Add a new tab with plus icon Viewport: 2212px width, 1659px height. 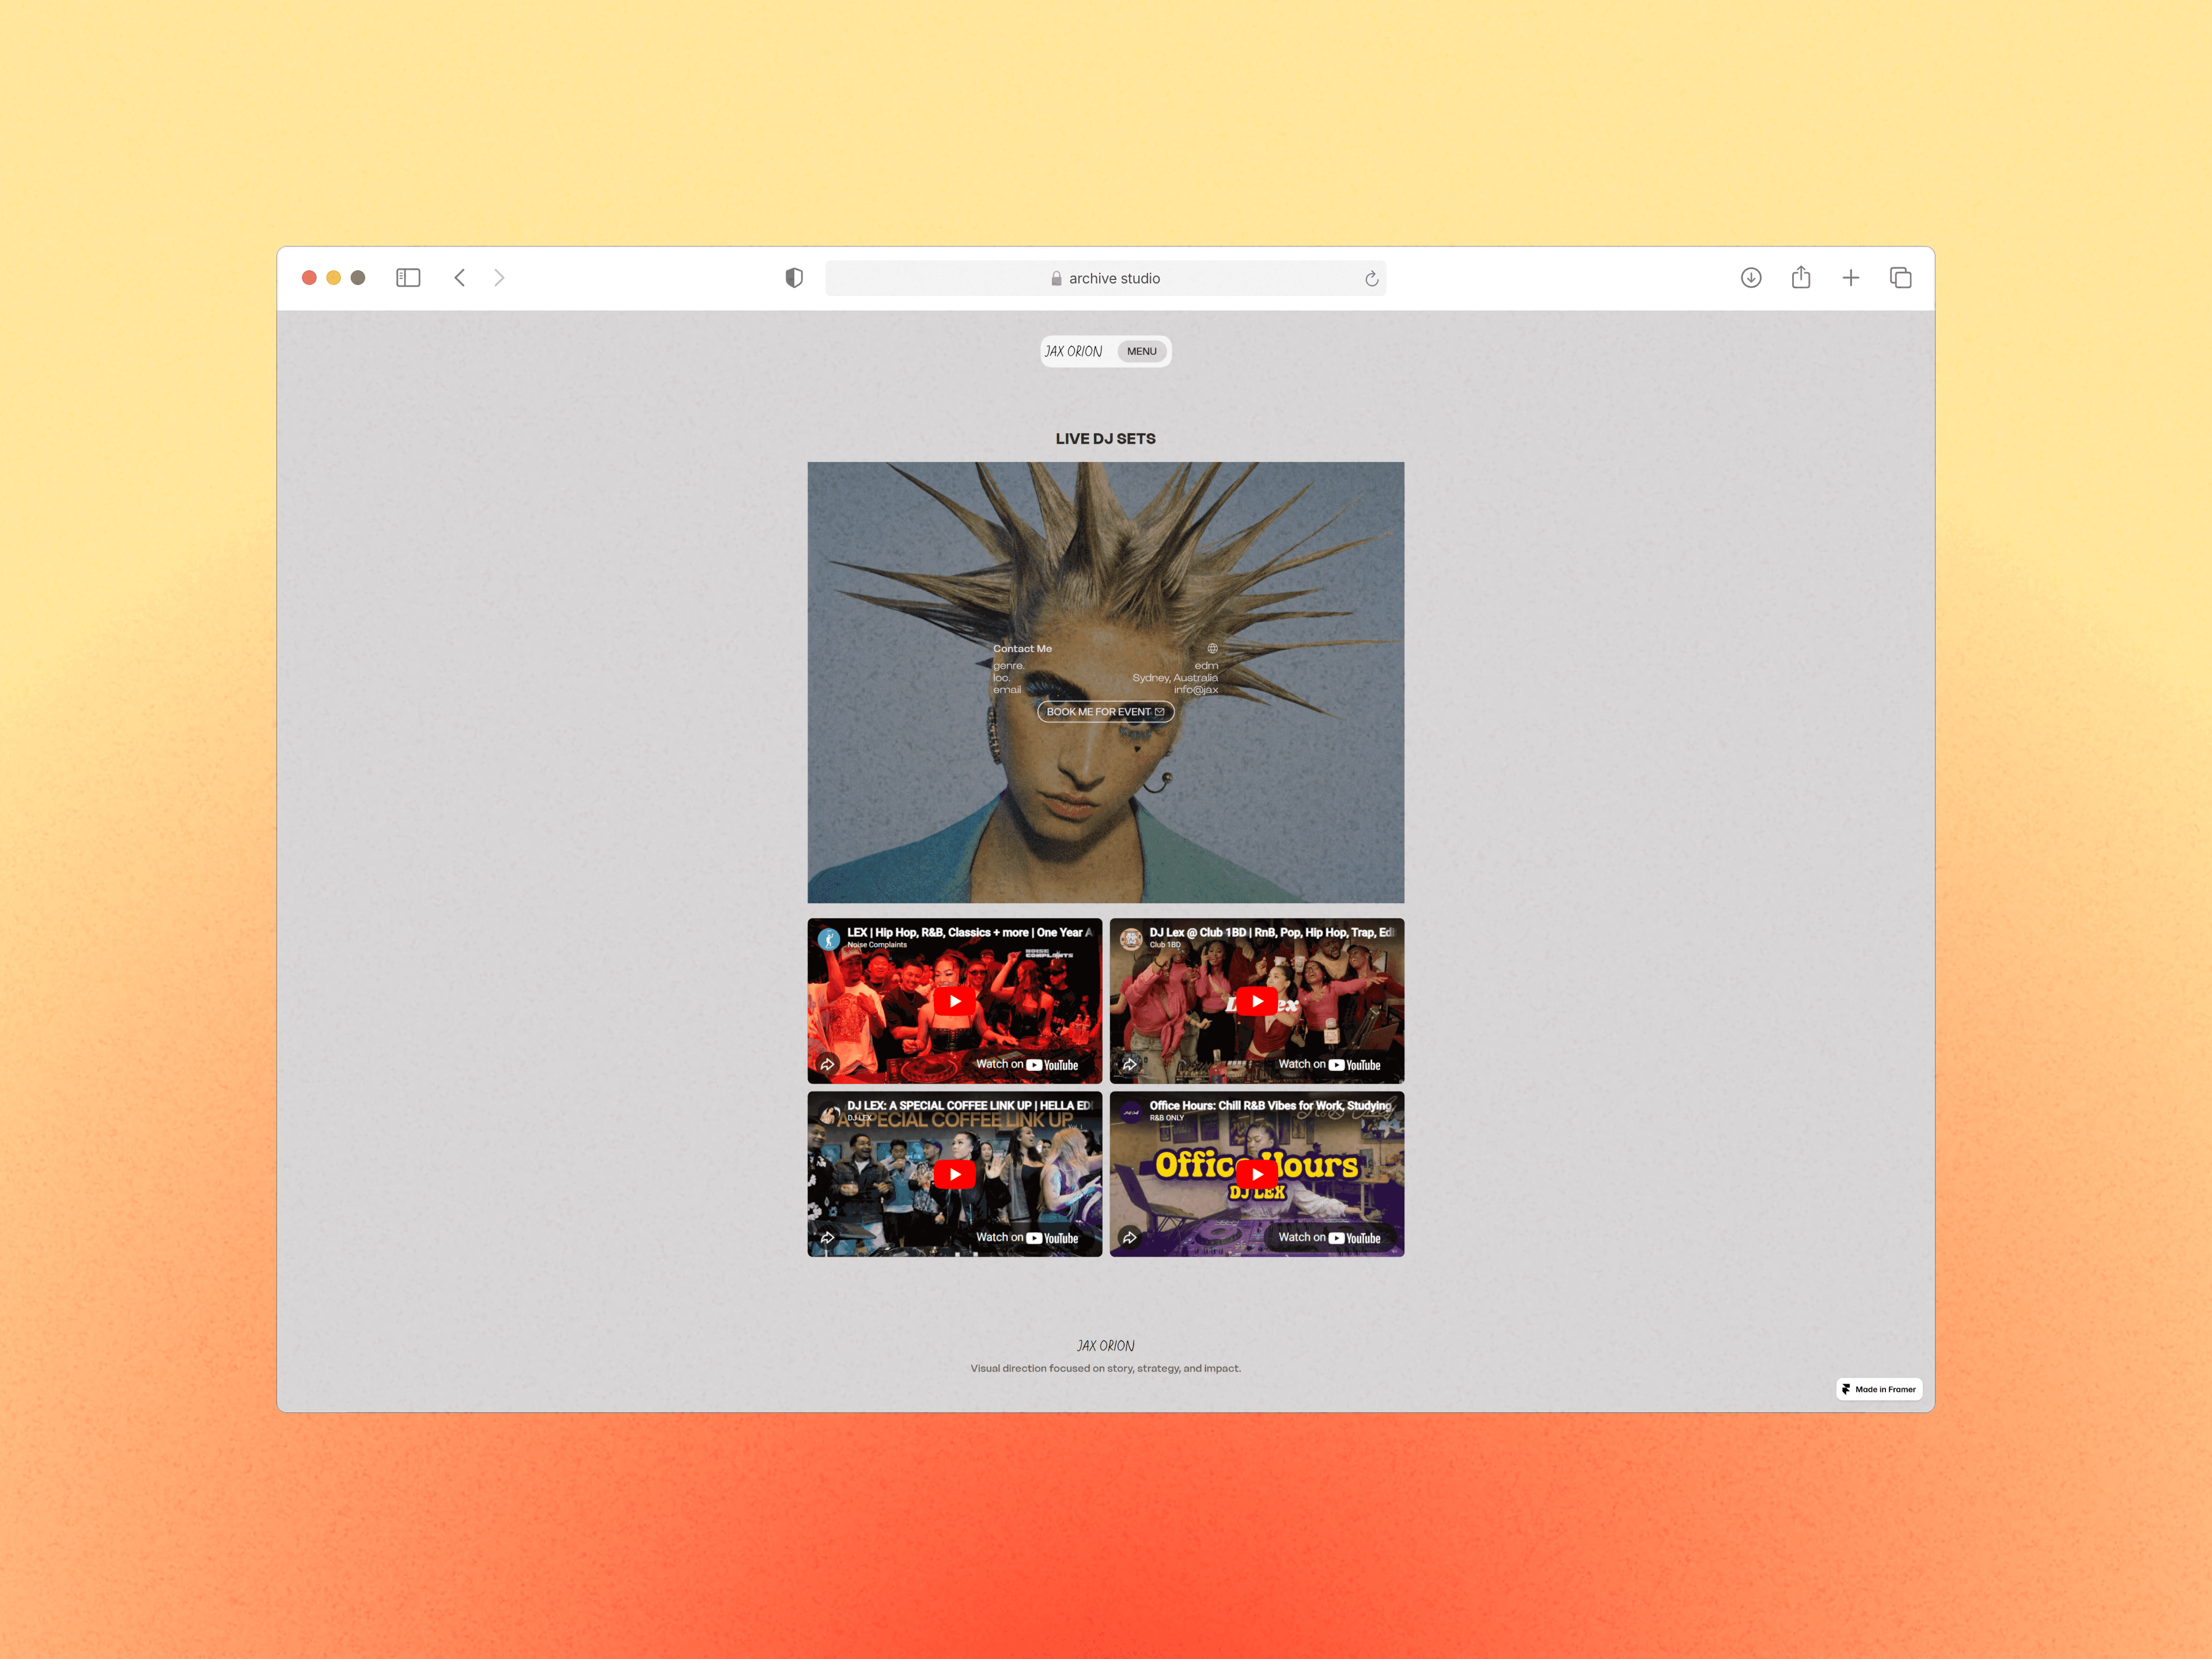tap(1850, 278)
